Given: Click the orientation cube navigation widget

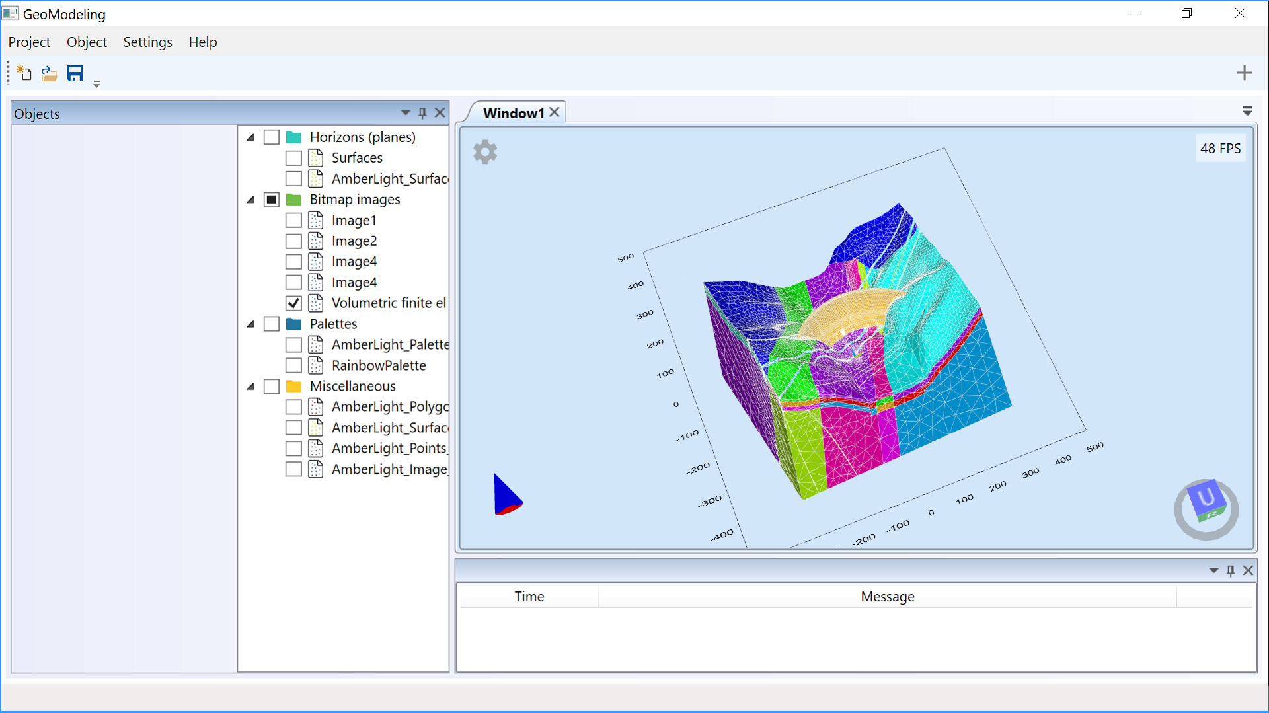Looking at the screenshot, I should (x=1206, y=509).
